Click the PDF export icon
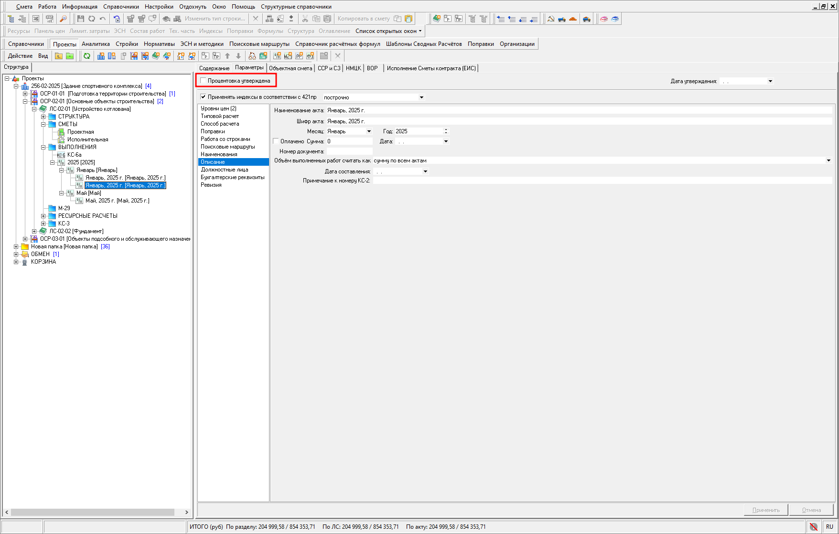Screen dimensions: 839x534 click(50, 19)
